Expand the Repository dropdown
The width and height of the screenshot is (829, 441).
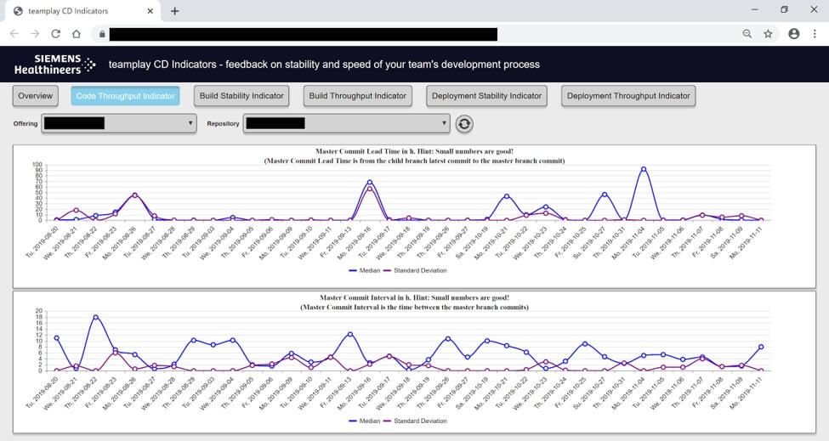click(x=346, y=123)
